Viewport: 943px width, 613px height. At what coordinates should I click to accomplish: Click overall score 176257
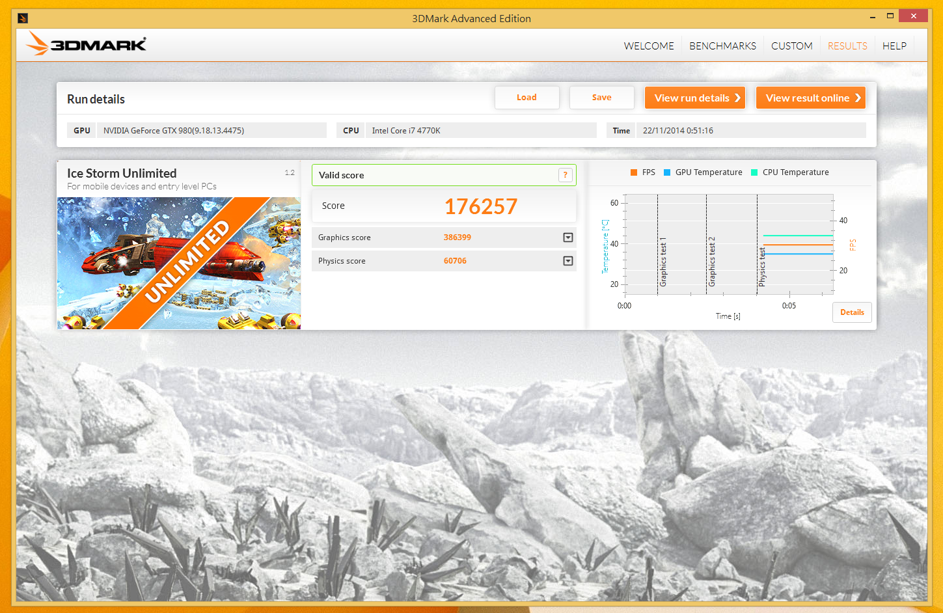[x=481, y=207]
